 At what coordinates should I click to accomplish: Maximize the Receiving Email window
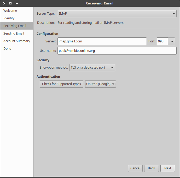pos(10,3)
